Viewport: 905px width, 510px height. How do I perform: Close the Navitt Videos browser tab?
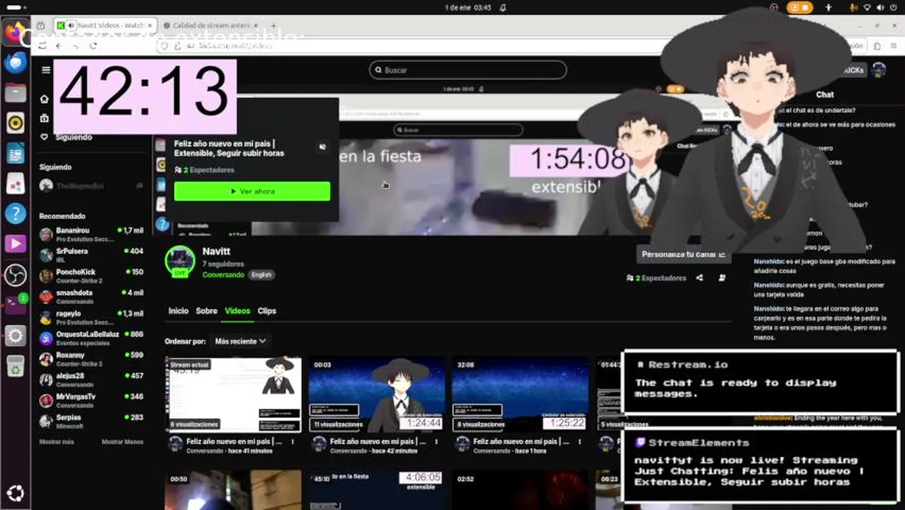pyautogui.click(x=151, y=25)
